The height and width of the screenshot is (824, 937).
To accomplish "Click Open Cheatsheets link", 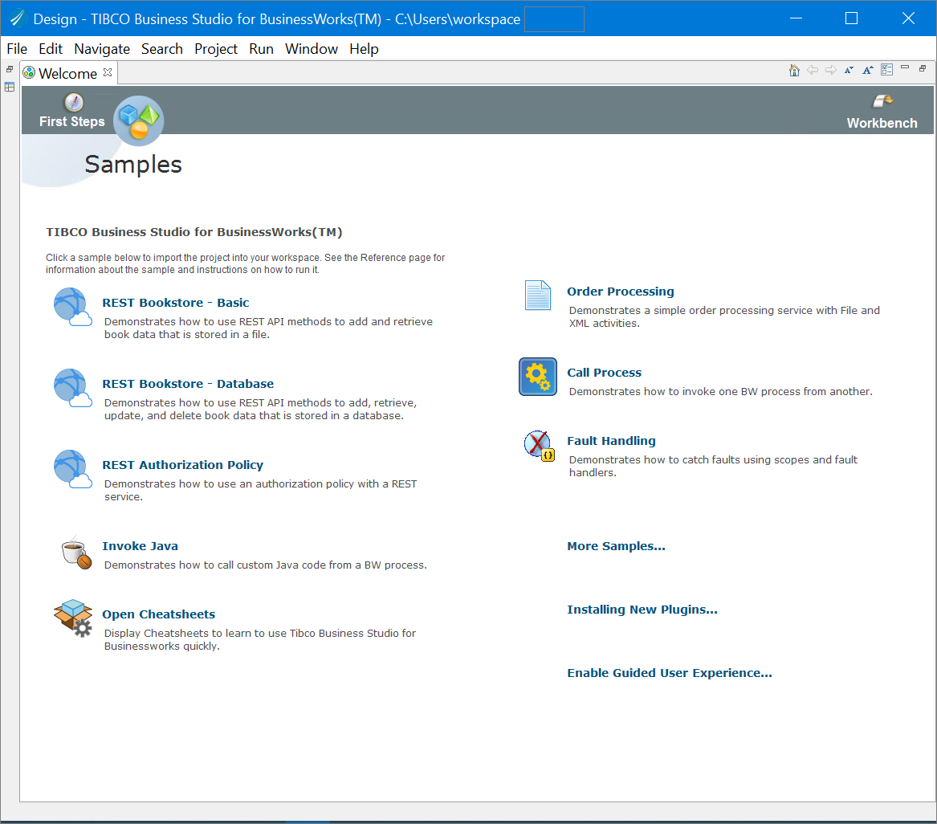I will coord(159,614).
